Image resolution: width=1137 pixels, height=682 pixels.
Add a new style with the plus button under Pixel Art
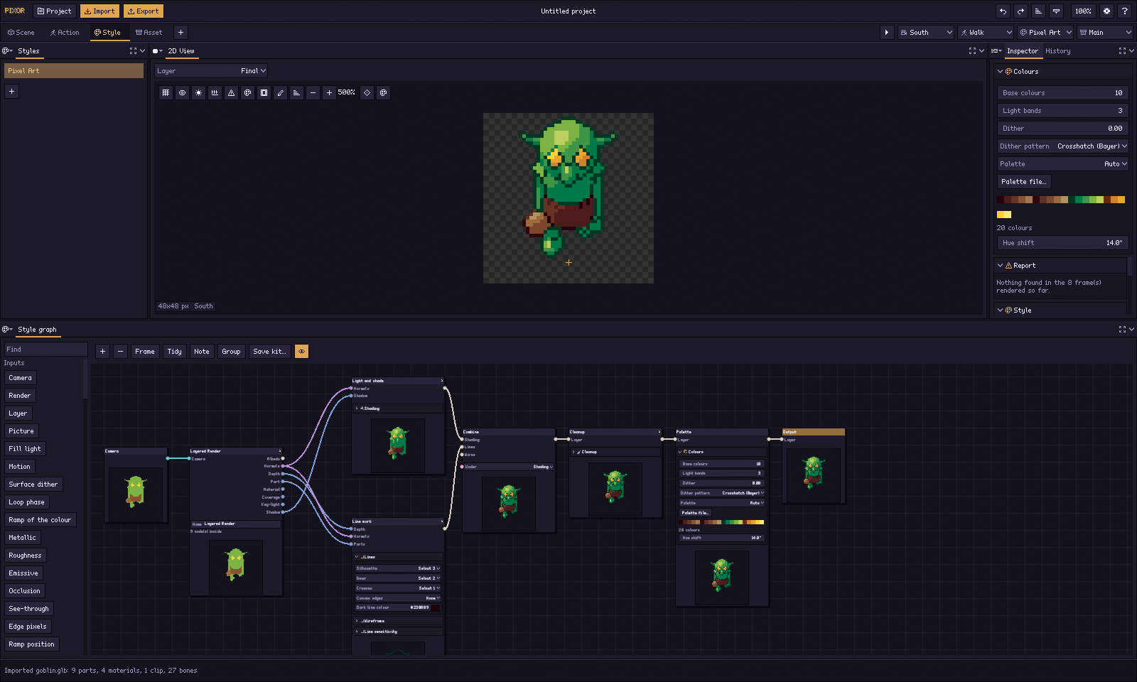11,91
